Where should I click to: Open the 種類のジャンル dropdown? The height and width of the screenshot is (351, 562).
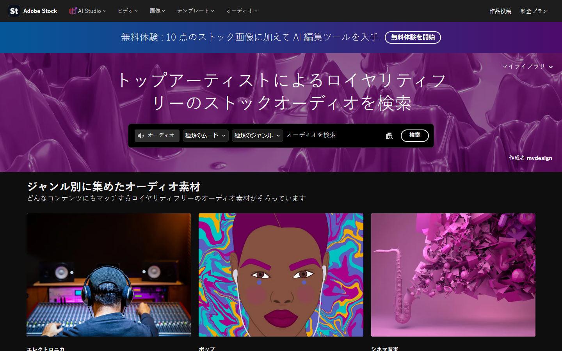point(257,135)
